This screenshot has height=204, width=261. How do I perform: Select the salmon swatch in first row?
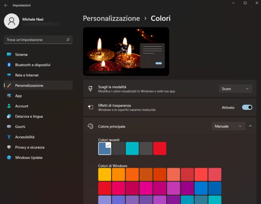click(x=173, y=175)
